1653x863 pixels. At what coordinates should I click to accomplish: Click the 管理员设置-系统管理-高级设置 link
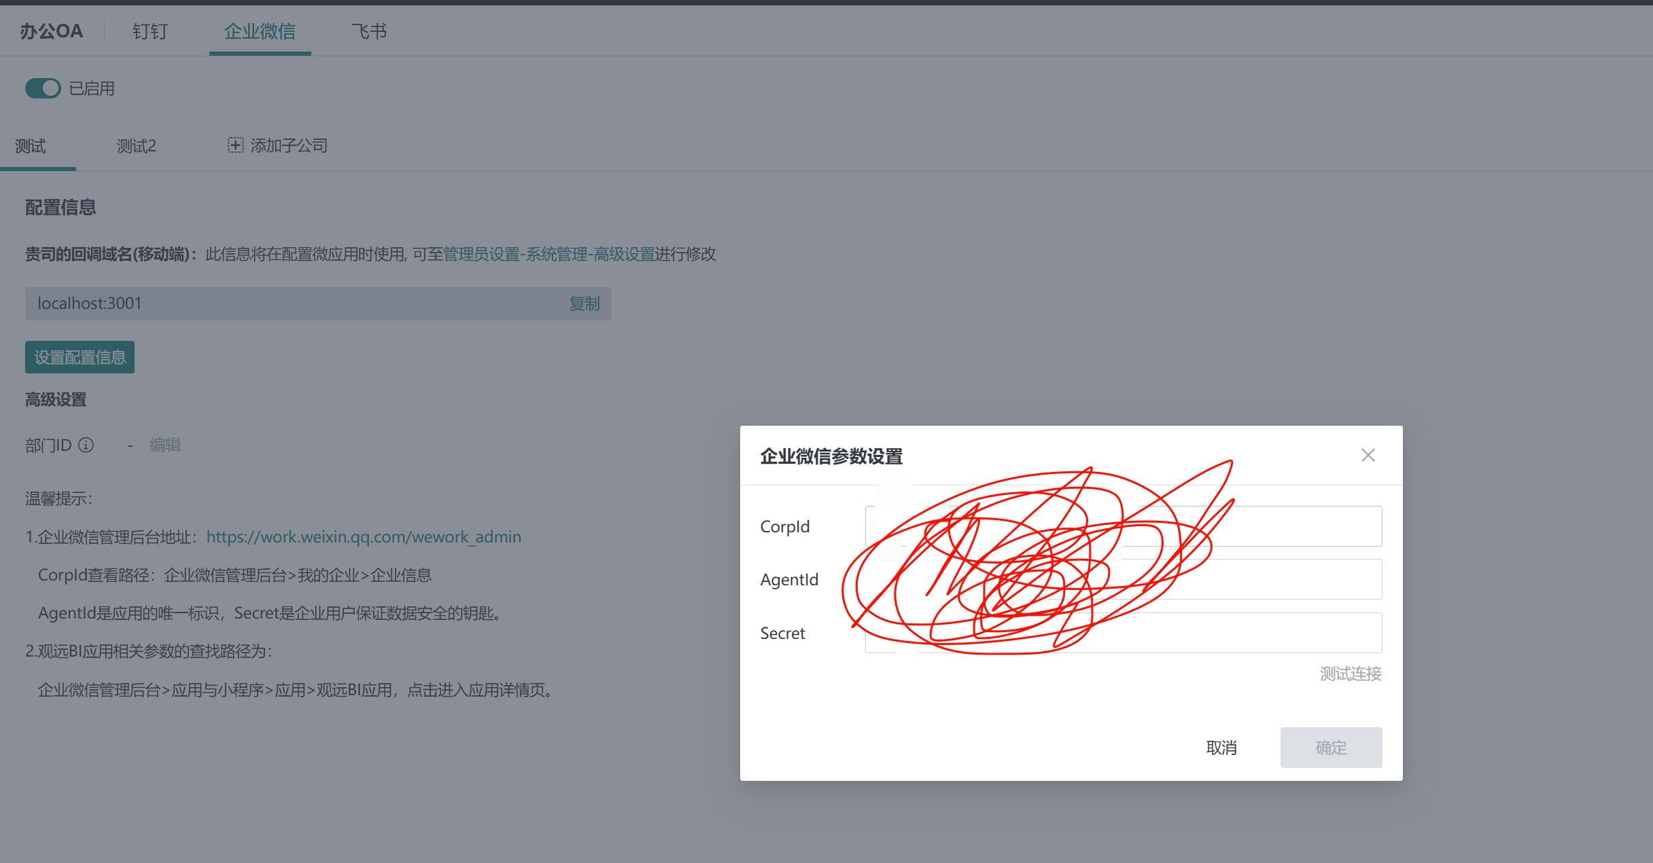[x=549, y=254]
